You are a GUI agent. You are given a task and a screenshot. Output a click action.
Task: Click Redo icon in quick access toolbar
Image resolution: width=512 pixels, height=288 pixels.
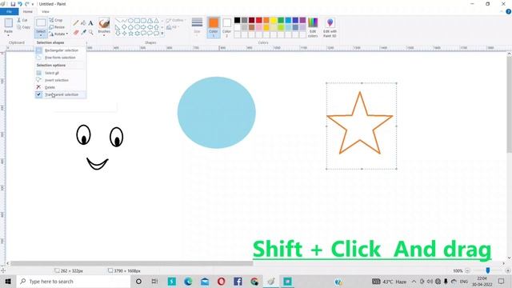[x=27, y=4]
